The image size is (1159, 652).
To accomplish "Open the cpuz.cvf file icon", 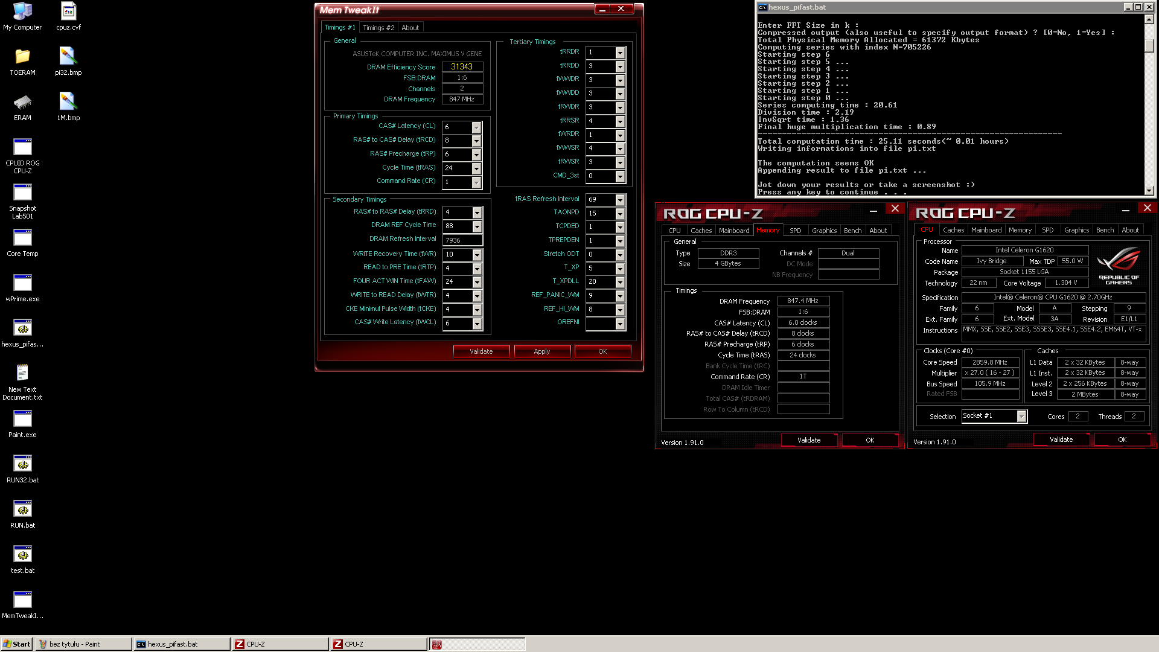I will click(x=68, y=16).
